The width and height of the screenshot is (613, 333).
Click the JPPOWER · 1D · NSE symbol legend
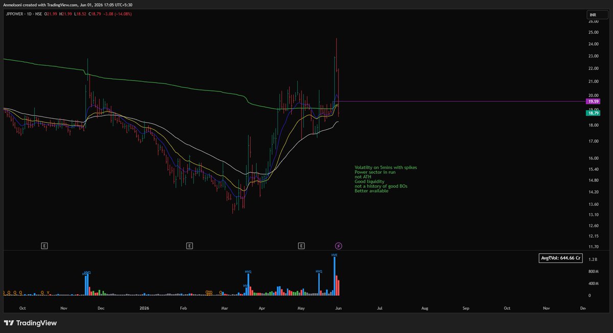(x=25, y=14)
